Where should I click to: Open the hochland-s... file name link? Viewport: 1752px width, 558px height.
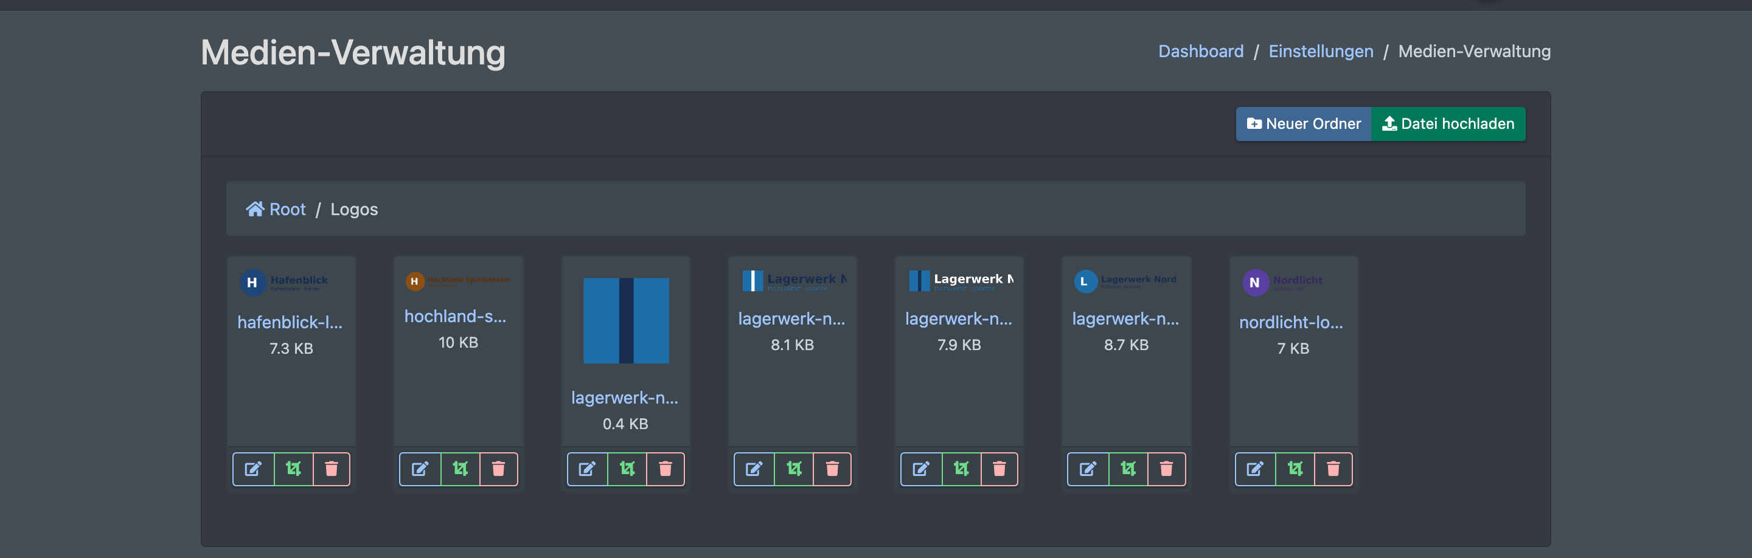point(455,316)
